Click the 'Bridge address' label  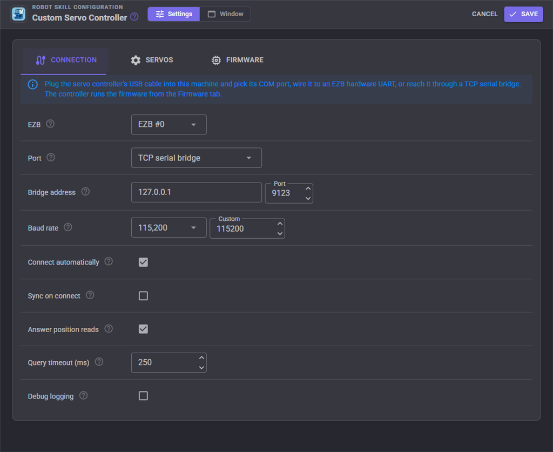[51, 192]
